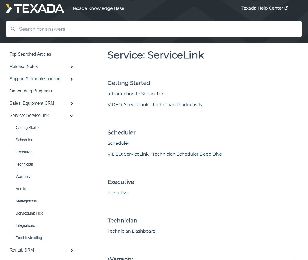Open the Technician section heading

coord(122,221)
